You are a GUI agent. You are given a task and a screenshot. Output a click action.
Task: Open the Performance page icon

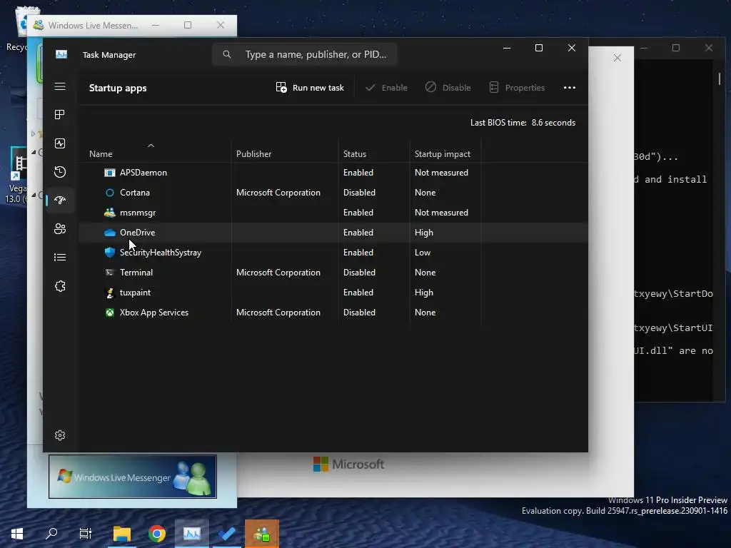(60, 143)
